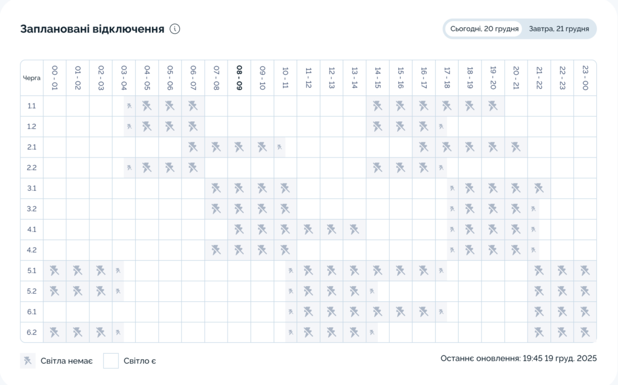Click the 23 - 00 hour column header

pos(585,78)
